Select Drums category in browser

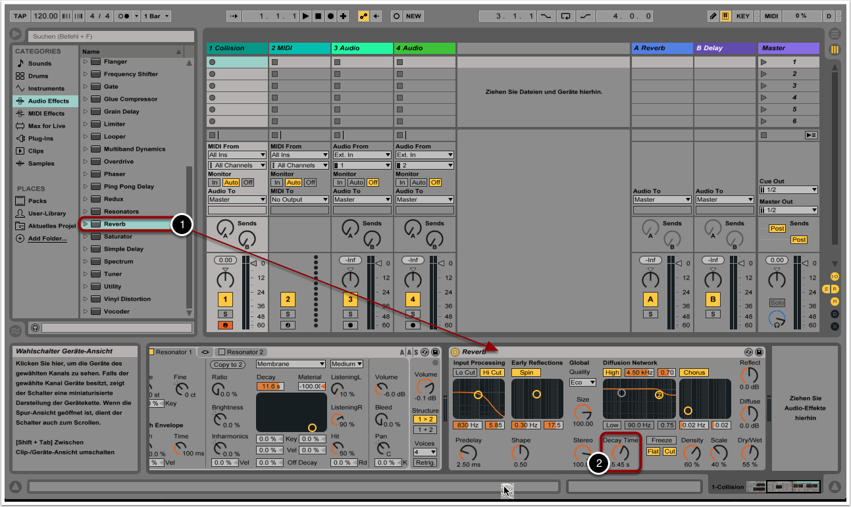click(38, 76)
